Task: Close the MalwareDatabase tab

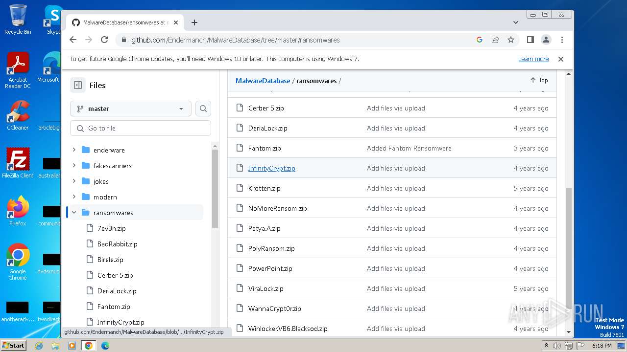Action: tap(176, 22)
